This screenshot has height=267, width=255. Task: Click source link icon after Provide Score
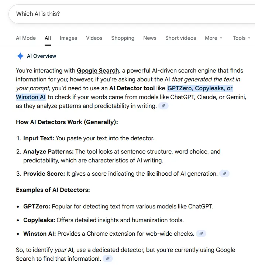[224, 173]
